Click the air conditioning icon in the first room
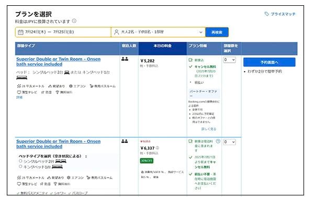This screenshot has width=314, height=197. [71, 86]
